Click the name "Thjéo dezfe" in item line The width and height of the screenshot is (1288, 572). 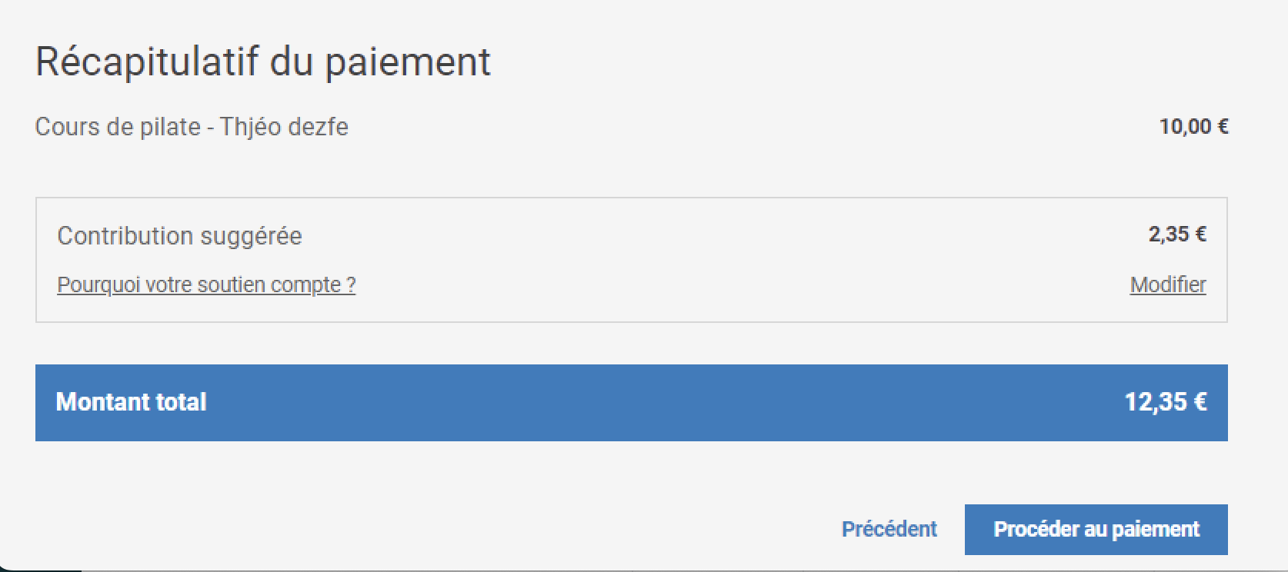pyautogui.click(x=284, y=126)
